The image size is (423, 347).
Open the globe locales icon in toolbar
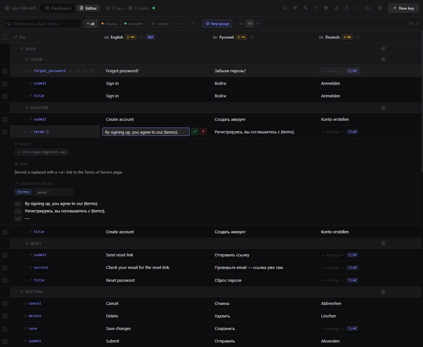(326, 8)
